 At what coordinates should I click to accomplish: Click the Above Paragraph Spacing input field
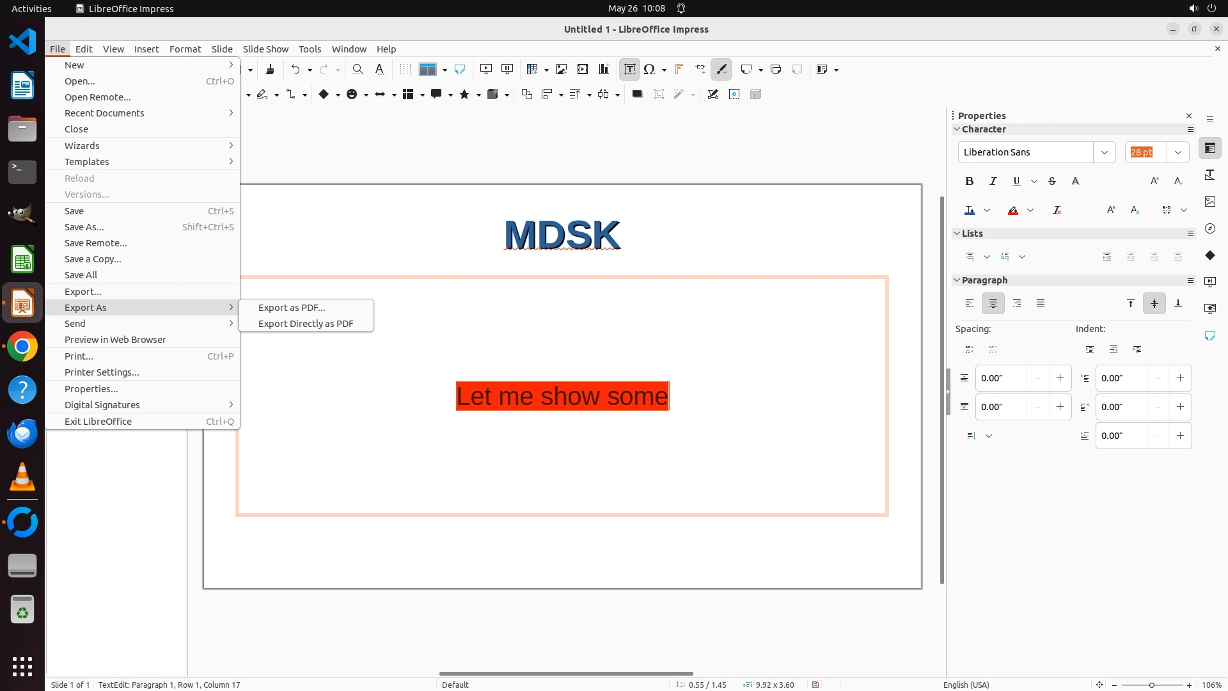pos(1001,378)
